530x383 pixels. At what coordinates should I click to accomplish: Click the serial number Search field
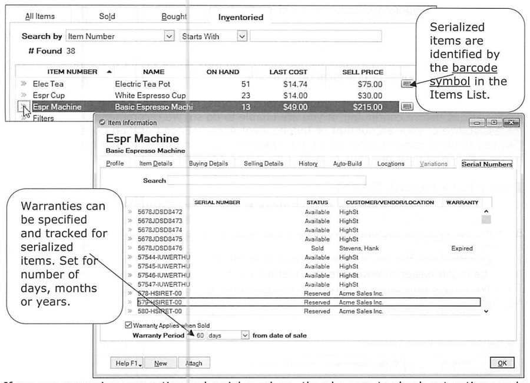click(267, 181)
